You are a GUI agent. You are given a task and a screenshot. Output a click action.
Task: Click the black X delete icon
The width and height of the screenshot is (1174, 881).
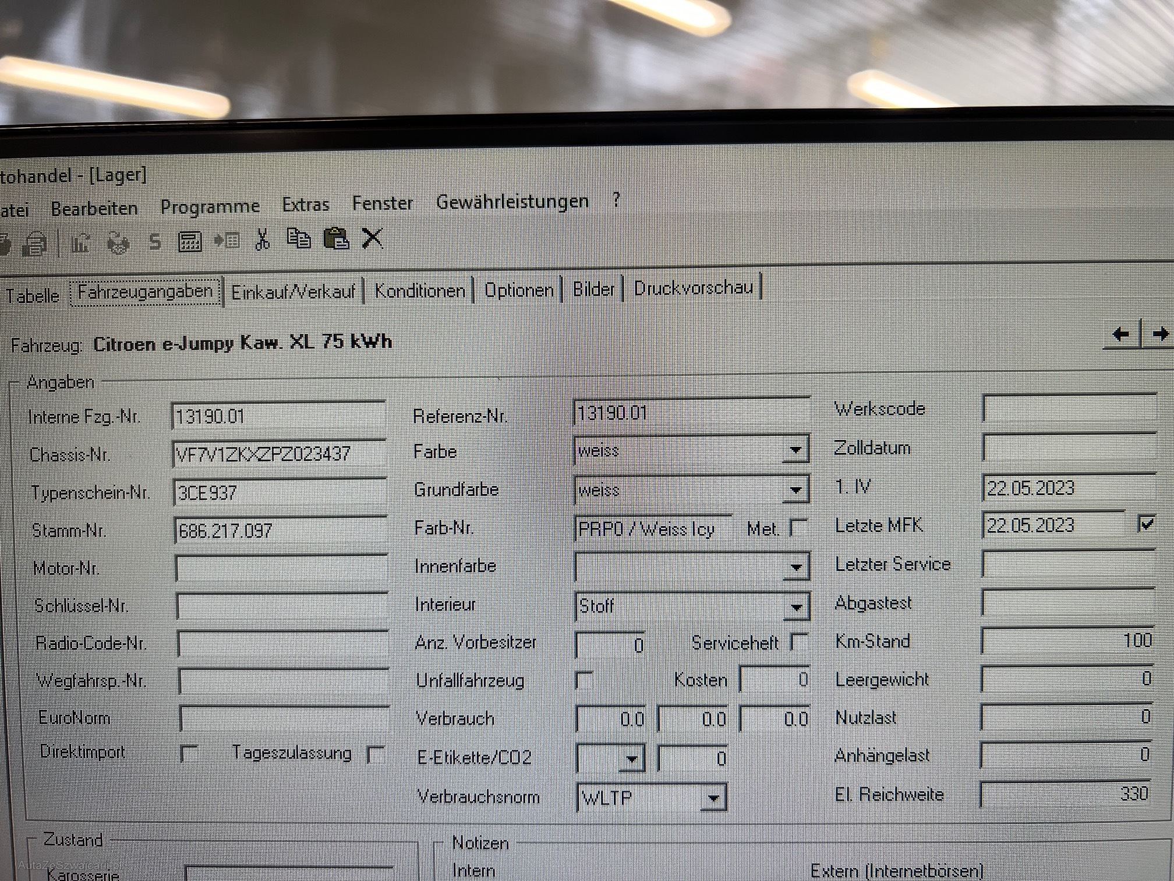[373, 238]
